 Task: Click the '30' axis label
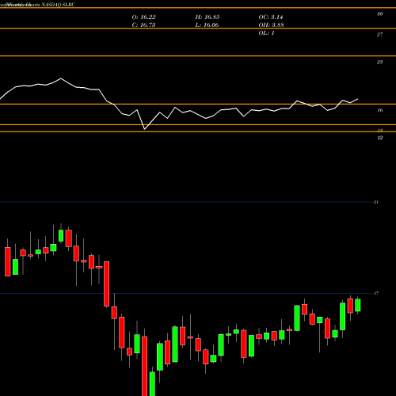pos(379,14)
